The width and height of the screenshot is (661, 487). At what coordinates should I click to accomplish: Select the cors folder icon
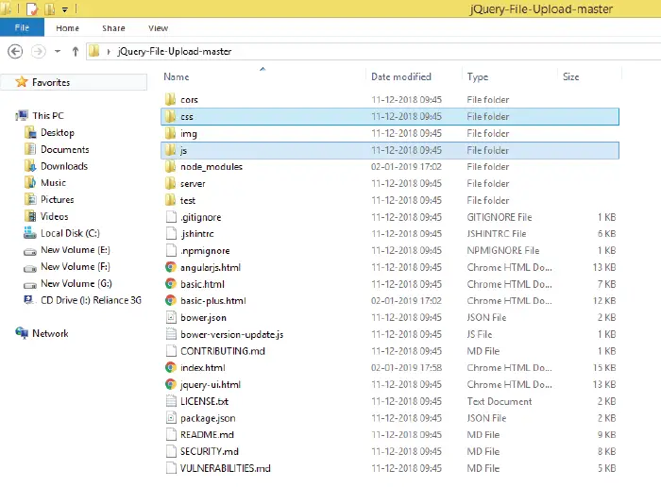pyautogui.click(x=170, y=99)
